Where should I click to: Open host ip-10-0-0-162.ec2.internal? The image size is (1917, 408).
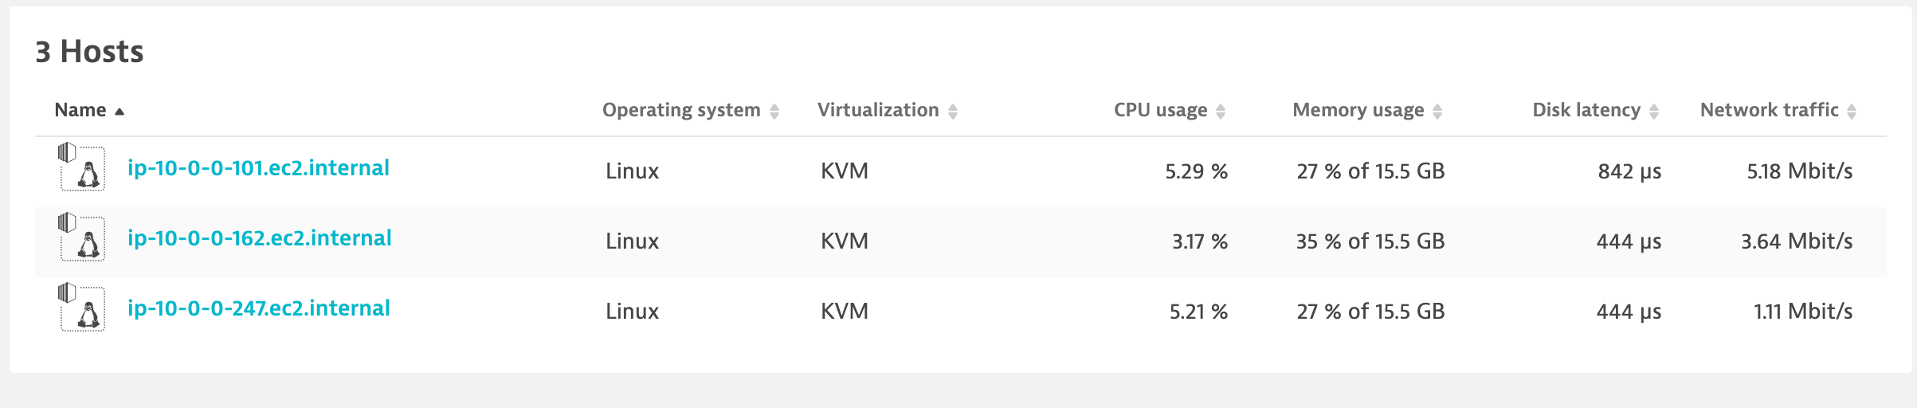click(260, 238)
